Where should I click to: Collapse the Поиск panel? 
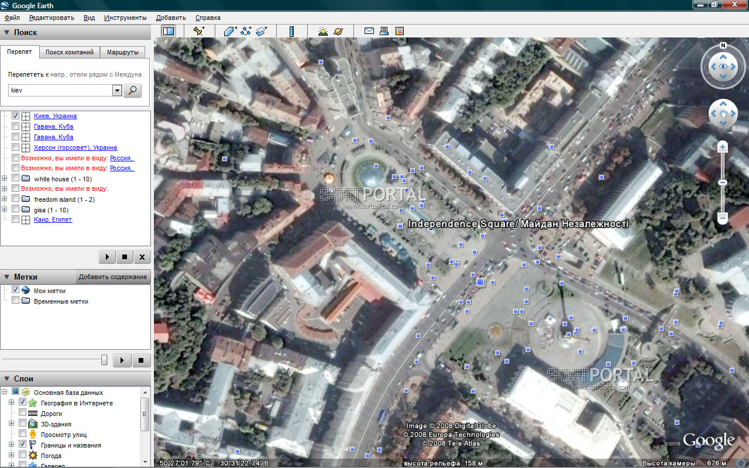[7, 33]
